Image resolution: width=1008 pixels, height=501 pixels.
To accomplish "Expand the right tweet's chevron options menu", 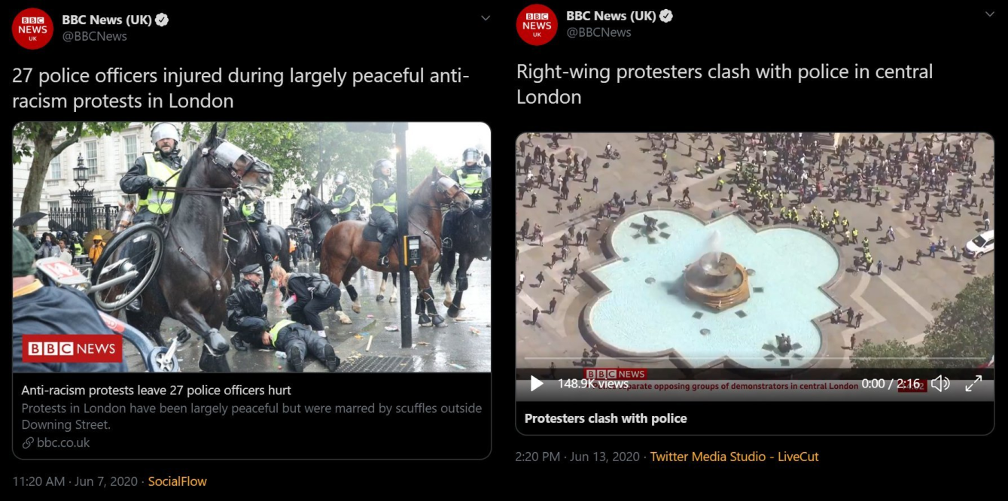I will 990,14.
